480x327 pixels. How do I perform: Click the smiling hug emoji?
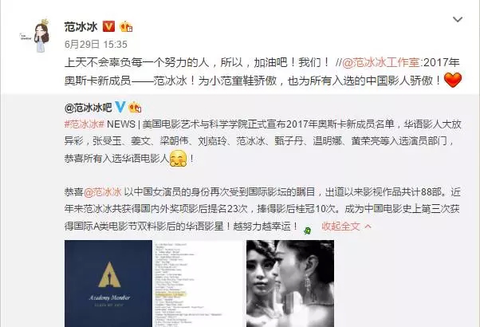click(178, 158)
